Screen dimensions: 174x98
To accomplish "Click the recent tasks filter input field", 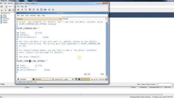I will coord(164,84).
